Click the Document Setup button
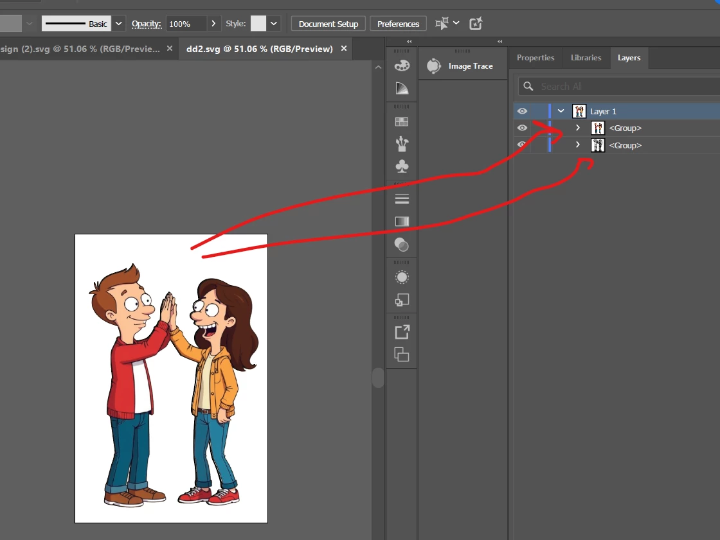The height and width of the screenshot is (540, 720). pyautogui.click(x=328, y=24)
